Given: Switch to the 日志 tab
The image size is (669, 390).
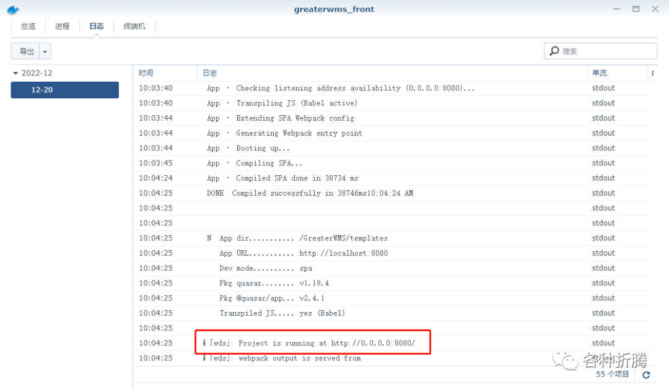Looking at the screenshot, I should tap(97, 27).
